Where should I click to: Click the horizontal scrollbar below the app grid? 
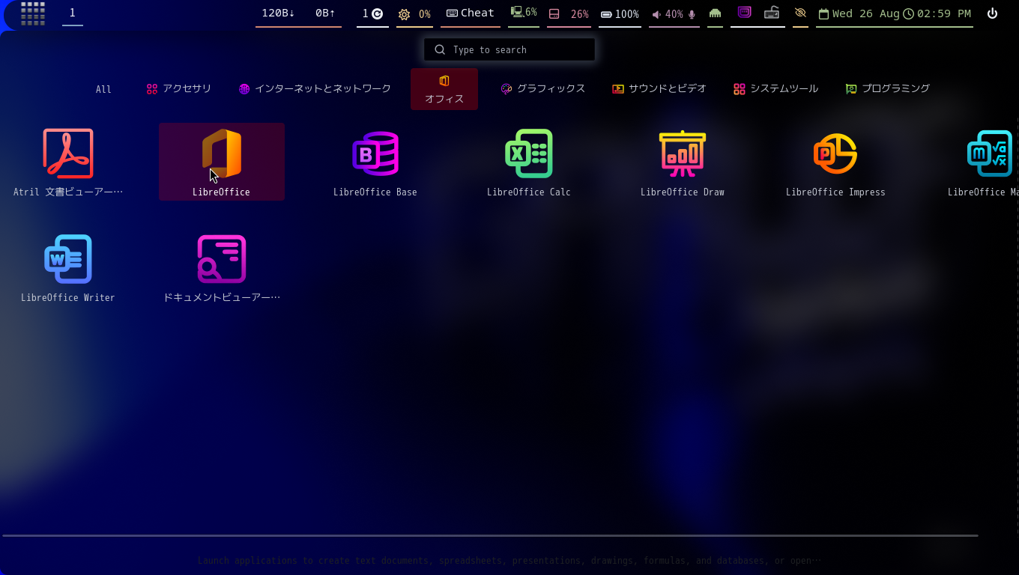(x=490, y=536)
